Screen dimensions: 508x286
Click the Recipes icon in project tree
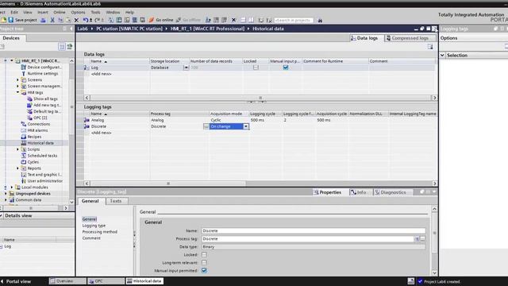(x=23, y=137)
